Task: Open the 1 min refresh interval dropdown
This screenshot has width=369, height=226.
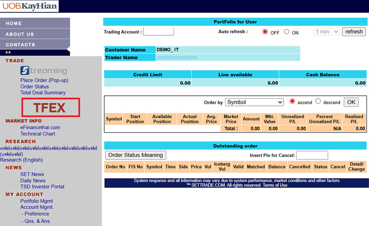Action: (x=327, y=32)
